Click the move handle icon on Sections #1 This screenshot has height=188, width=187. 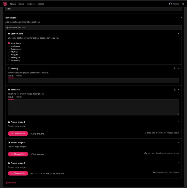pyautogui.click(x=8, y=28)
